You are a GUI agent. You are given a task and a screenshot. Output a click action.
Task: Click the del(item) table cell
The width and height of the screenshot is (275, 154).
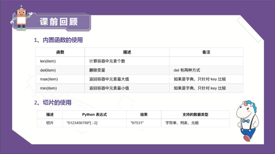pyautogui.click(x=60, y=70)
